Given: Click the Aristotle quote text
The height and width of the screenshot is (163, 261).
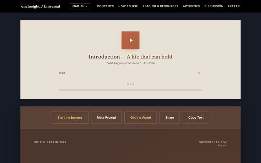Looking at the screenshot, I should pos(130,63).
